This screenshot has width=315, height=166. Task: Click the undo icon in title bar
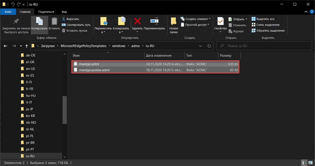pos(13,4)
